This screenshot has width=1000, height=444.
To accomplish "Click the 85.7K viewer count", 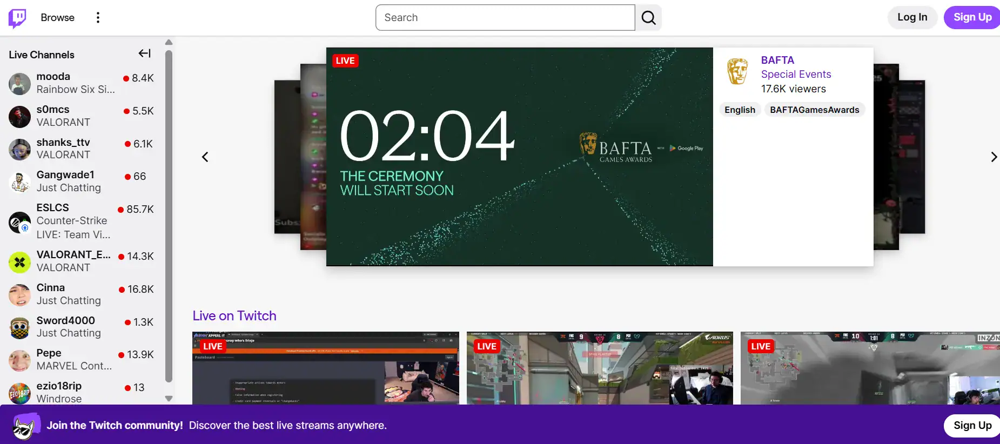I will 140,209.
